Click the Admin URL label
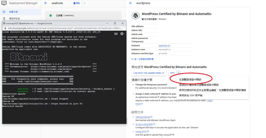This screenshot has width=266, height=138. pyautogui.click(x=137, y=30)
